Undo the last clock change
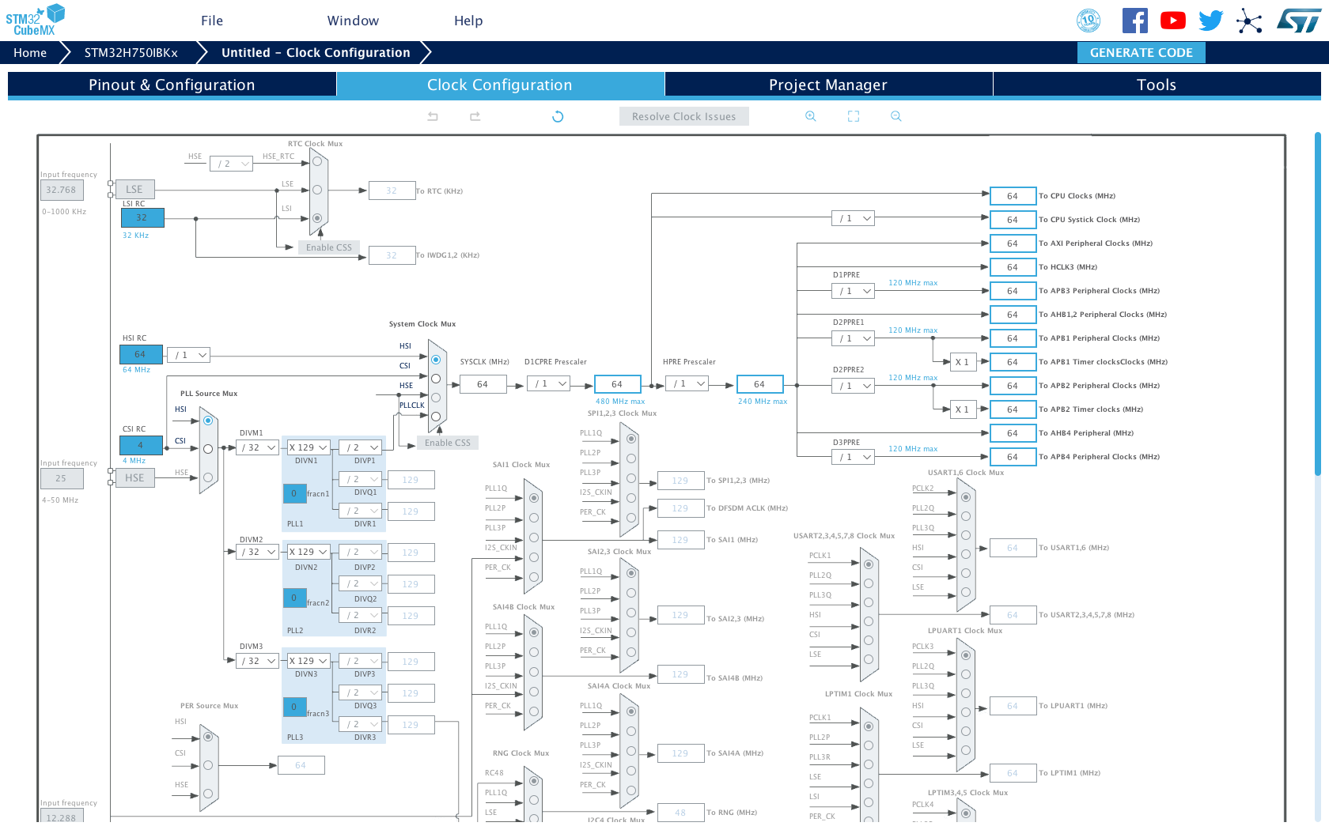Viewport: 1329px width, 830px height. tap(433, 116)
